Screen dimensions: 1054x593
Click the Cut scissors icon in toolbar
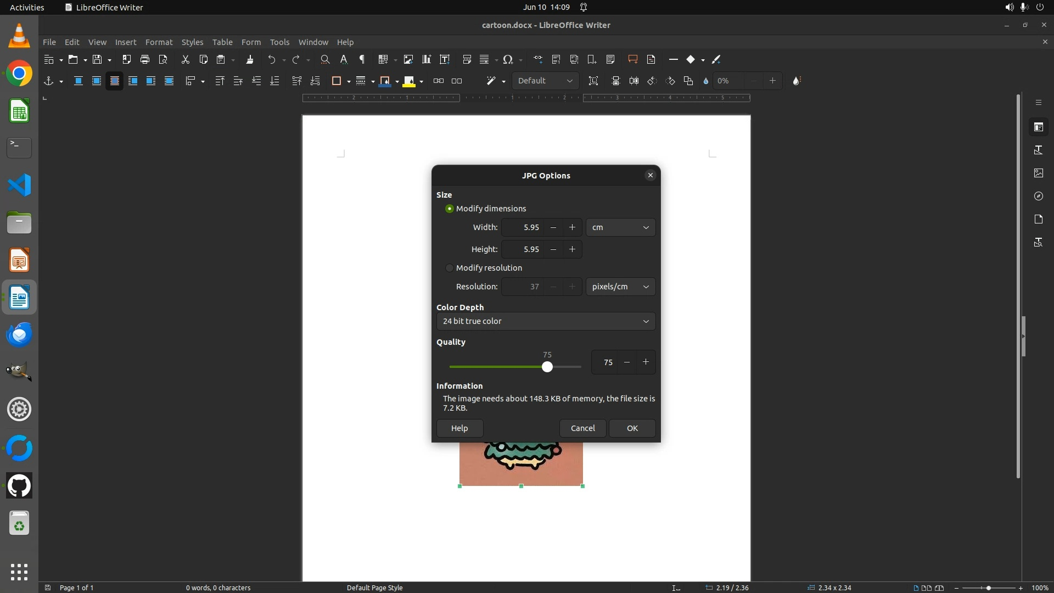pyautogui.click(x=186, y=59)
